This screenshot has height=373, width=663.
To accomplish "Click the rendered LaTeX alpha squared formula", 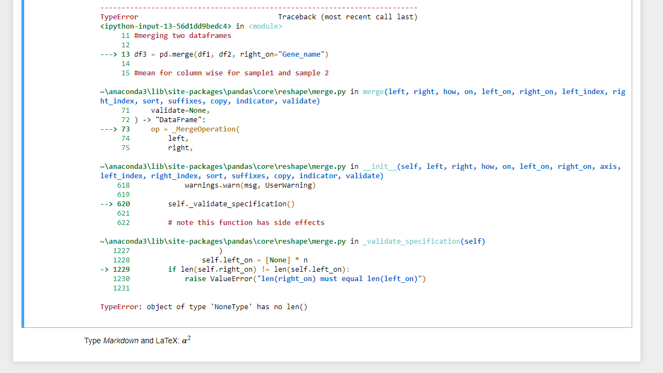I will pyautogui.click(x=186, y=339).
